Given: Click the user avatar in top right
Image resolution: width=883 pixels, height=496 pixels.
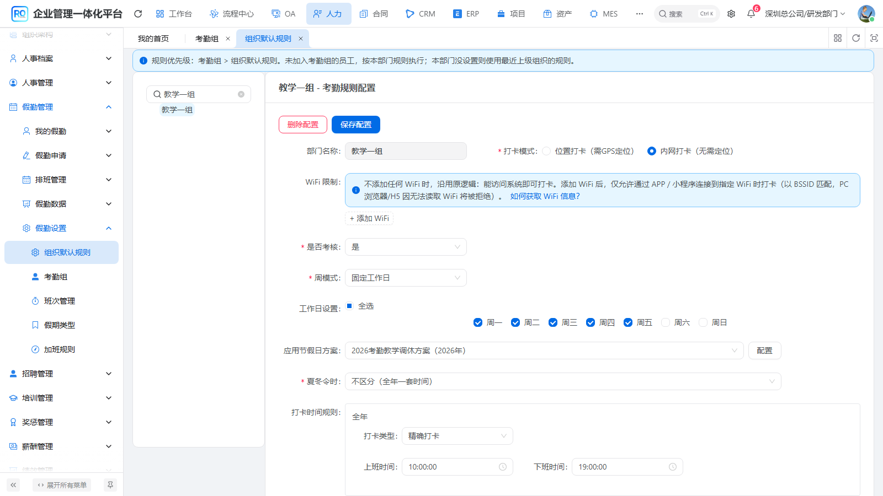Looking at the screenshot, I should tap(866, 14).
